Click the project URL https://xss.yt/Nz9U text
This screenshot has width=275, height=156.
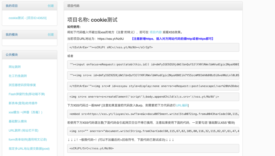(111, 39)
